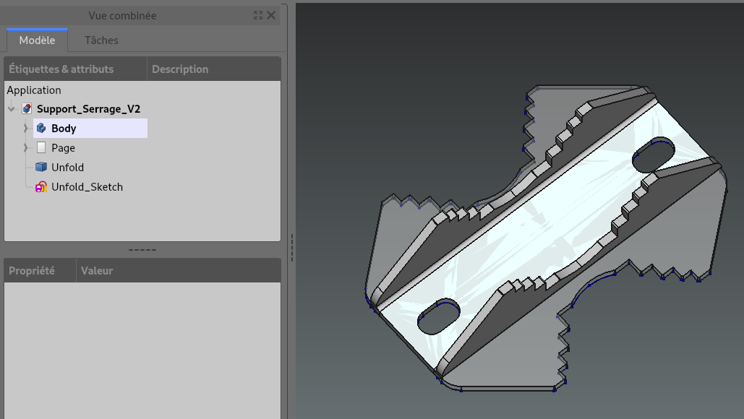Open the Tâches tab
This screenshot has width=744, height=419.
click(x=101, y=40)
